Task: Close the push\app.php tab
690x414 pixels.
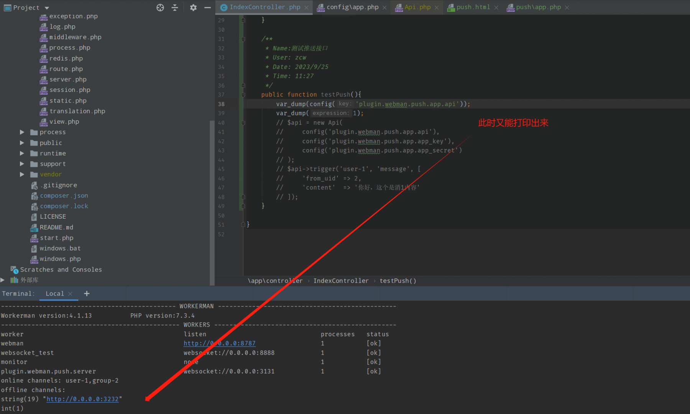Action: coord(567,8)
